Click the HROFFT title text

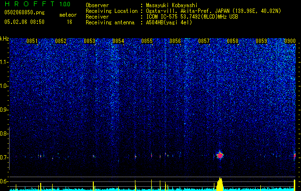(30, 4)
